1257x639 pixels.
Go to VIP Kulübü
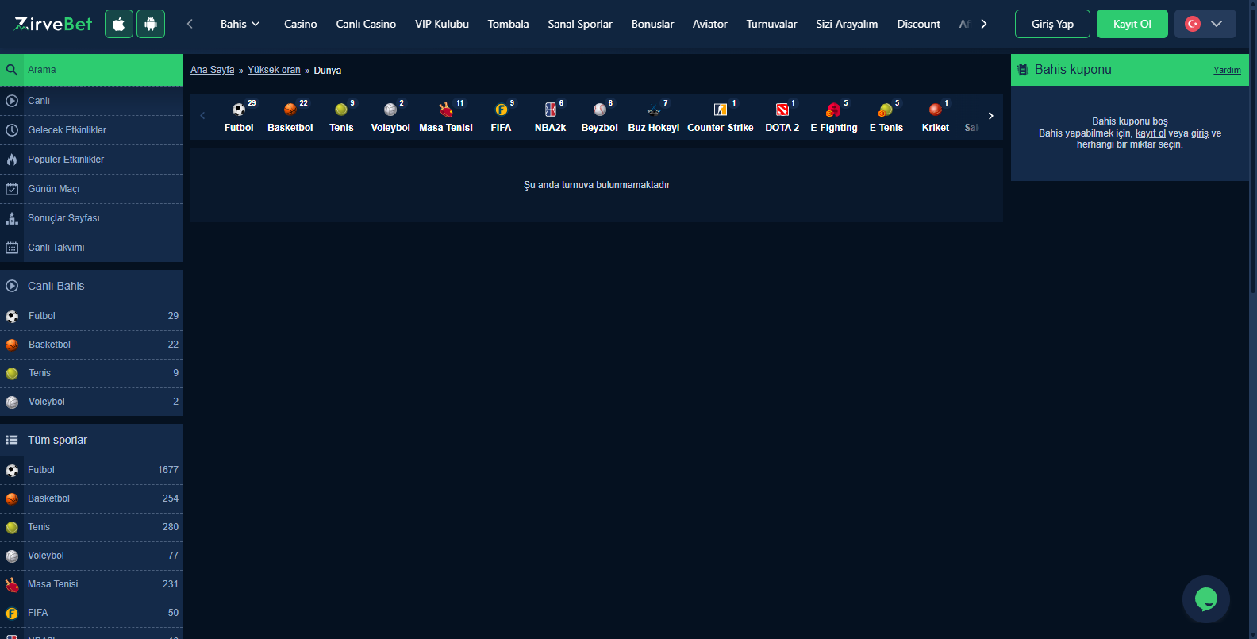pyautogui.click(x=442, y=24)
